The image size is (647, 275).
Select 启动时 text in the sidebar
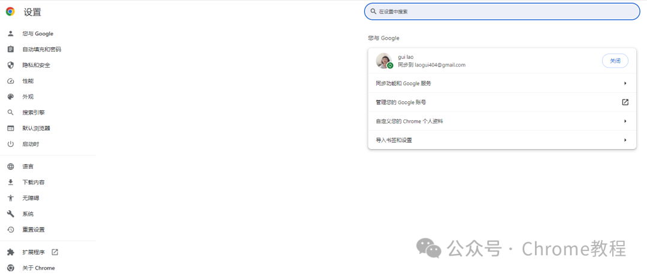(x=31, y=144)
